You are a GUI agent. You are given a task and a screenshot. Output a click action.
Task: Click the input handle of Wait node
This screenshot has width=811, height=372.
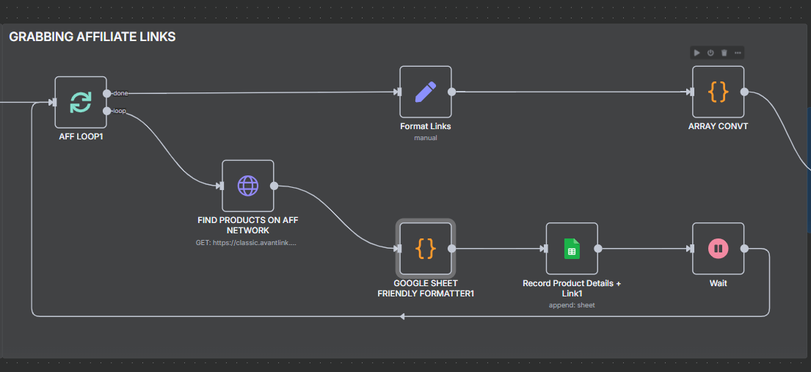tap(691, 248)
